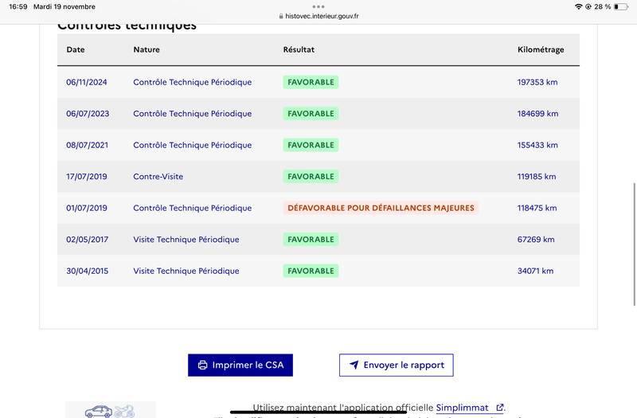Select the date 01/07/2019

pyautogui.click(x=87, y=208)
